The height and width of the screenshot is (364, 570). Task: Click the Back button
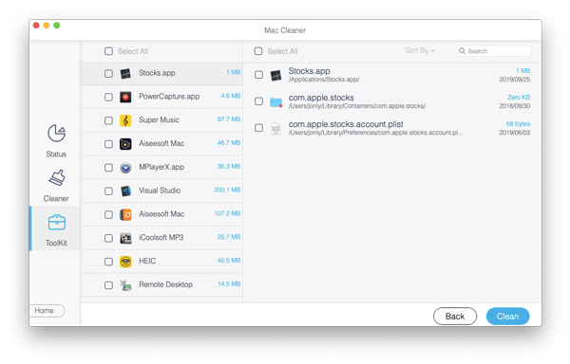pos(455,317)
